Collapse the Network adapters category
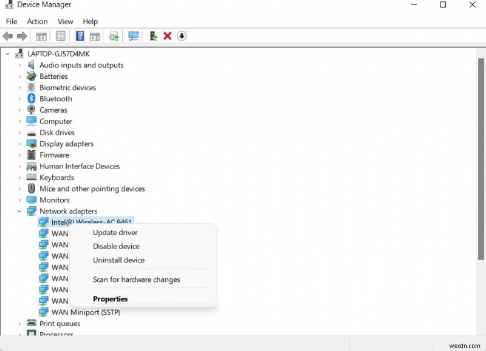 (x=20, y=211)
